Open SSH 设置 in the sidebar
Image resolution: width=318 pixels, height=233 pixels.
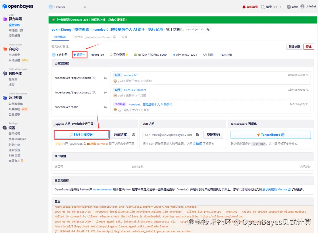click(x=14, y=156)
